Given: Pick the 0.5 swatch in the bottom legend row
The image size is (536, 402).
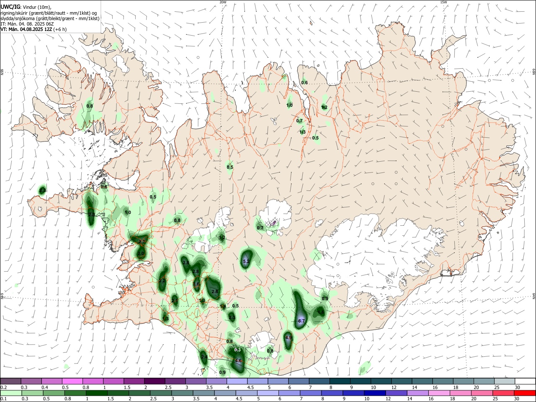Looking at the screenshot, I should (54, 393).
